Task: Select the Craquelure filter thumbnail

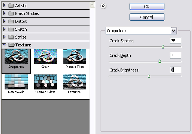Action: 16,57
